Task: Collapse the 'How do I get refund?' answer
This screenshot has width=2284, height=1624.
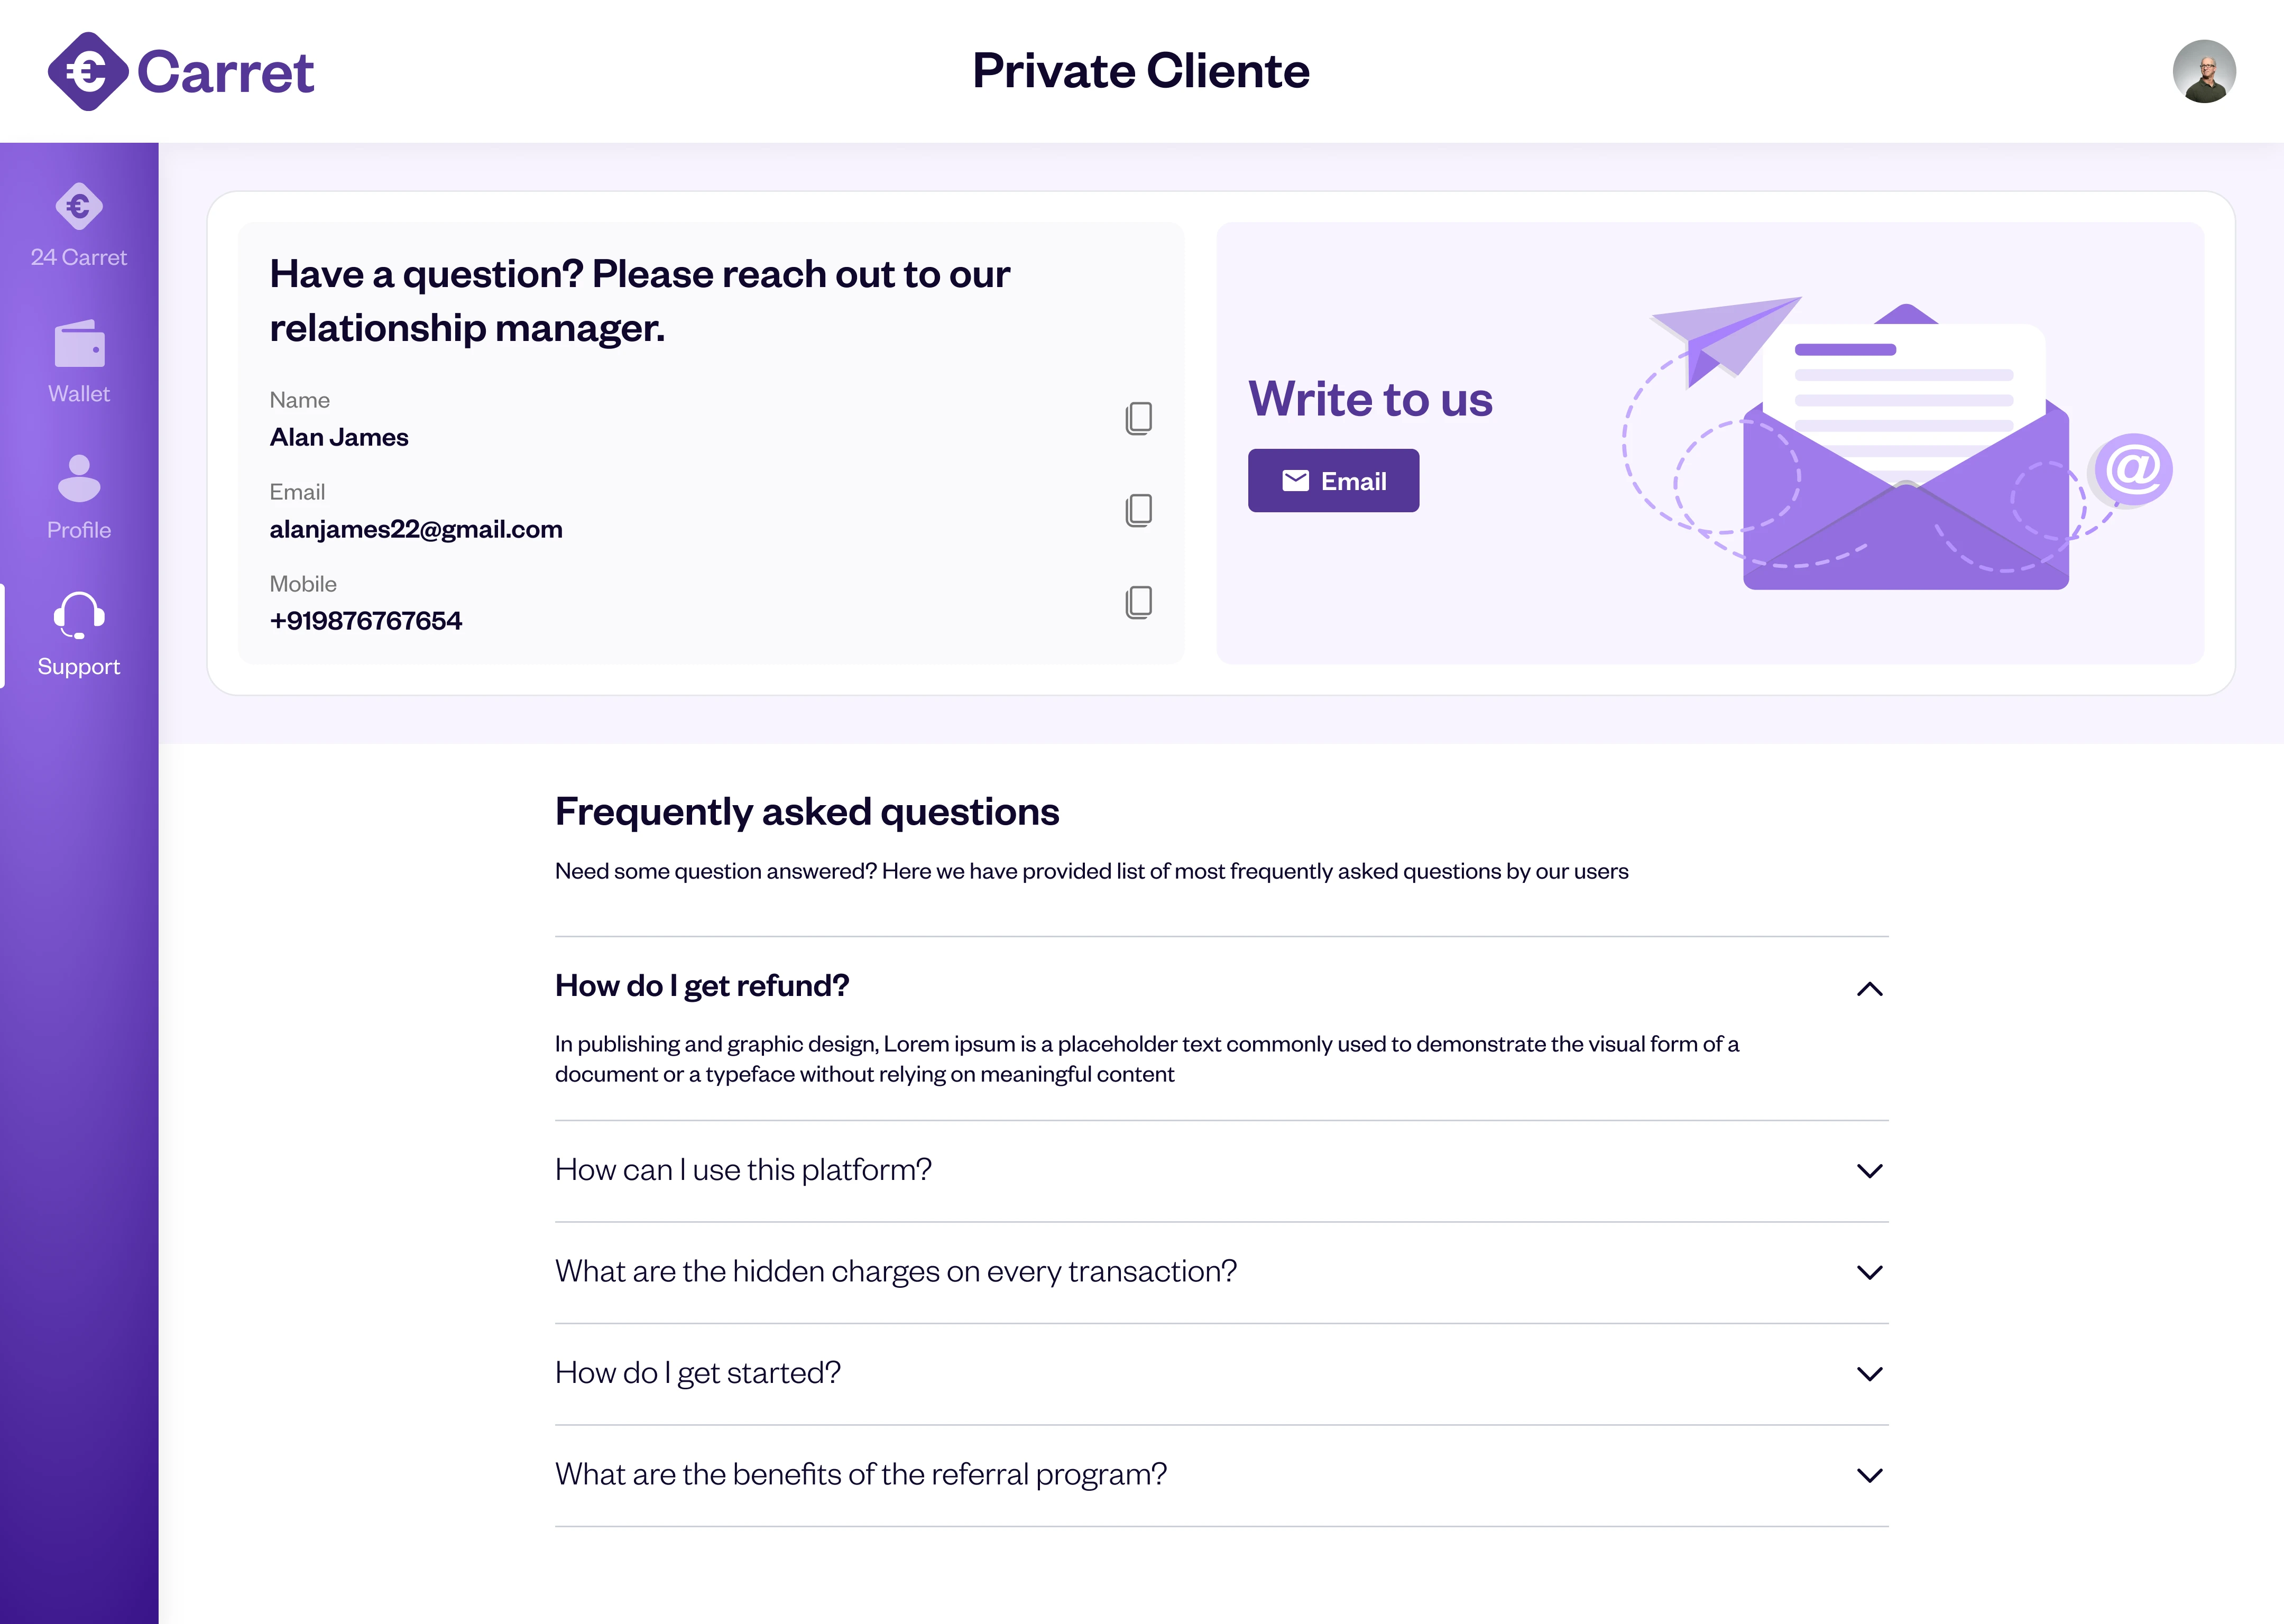Action: (x=1869, y=989)
